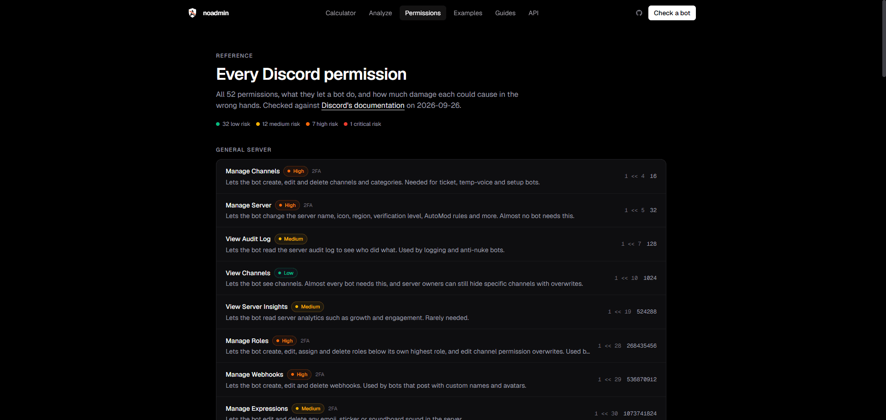Select the Manage Roles permission title
886x420 pixels.
click(247, 341)
